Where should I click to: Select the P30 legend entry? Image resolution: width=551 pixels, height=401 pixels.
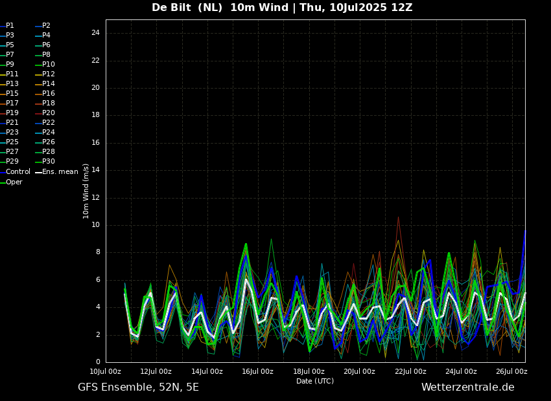(x=45, y=161)
